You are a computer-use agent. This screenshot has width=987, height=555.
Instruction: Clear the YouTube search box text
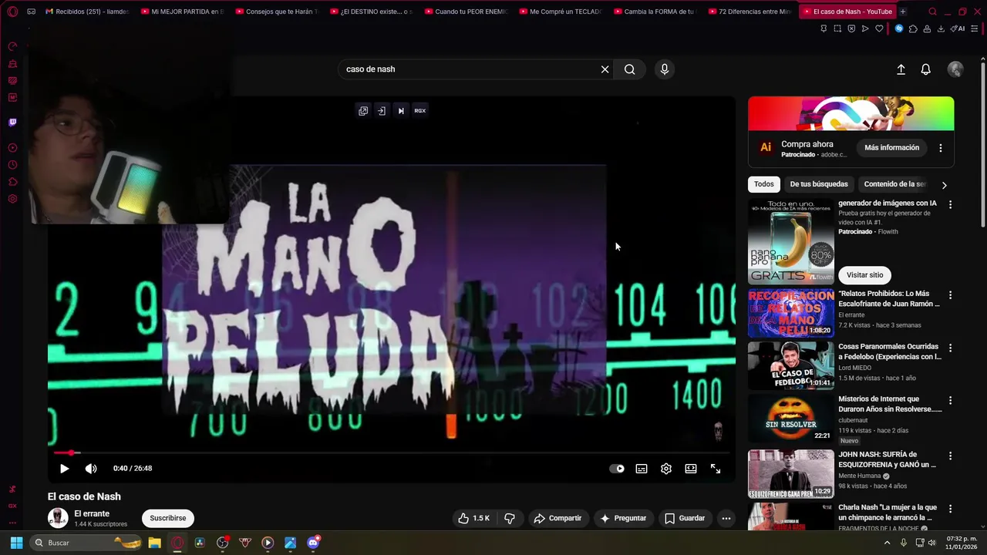point(605,69)
